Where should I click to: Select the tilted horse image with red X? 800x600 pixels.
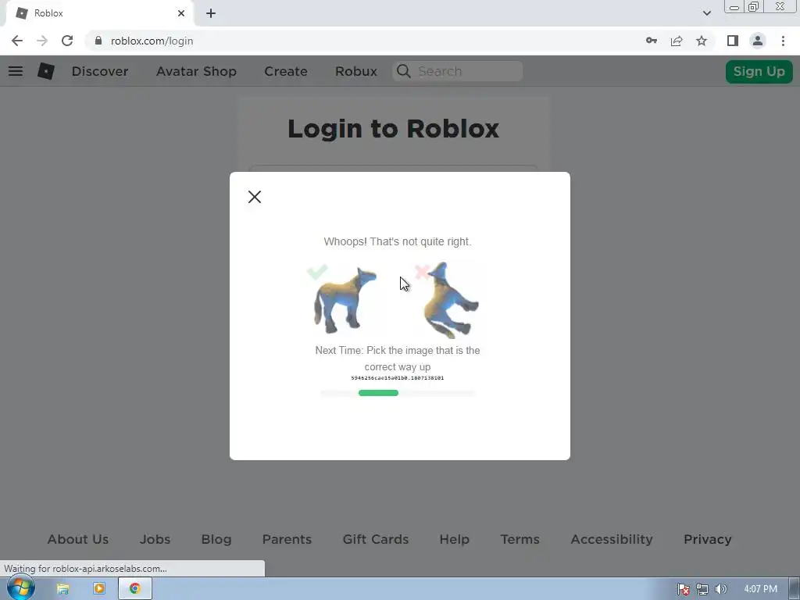(450, 300)
